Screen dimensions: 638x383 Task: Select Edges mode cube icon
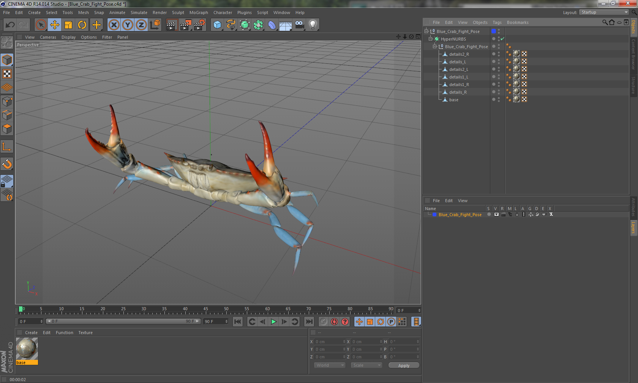click(7, 115)
